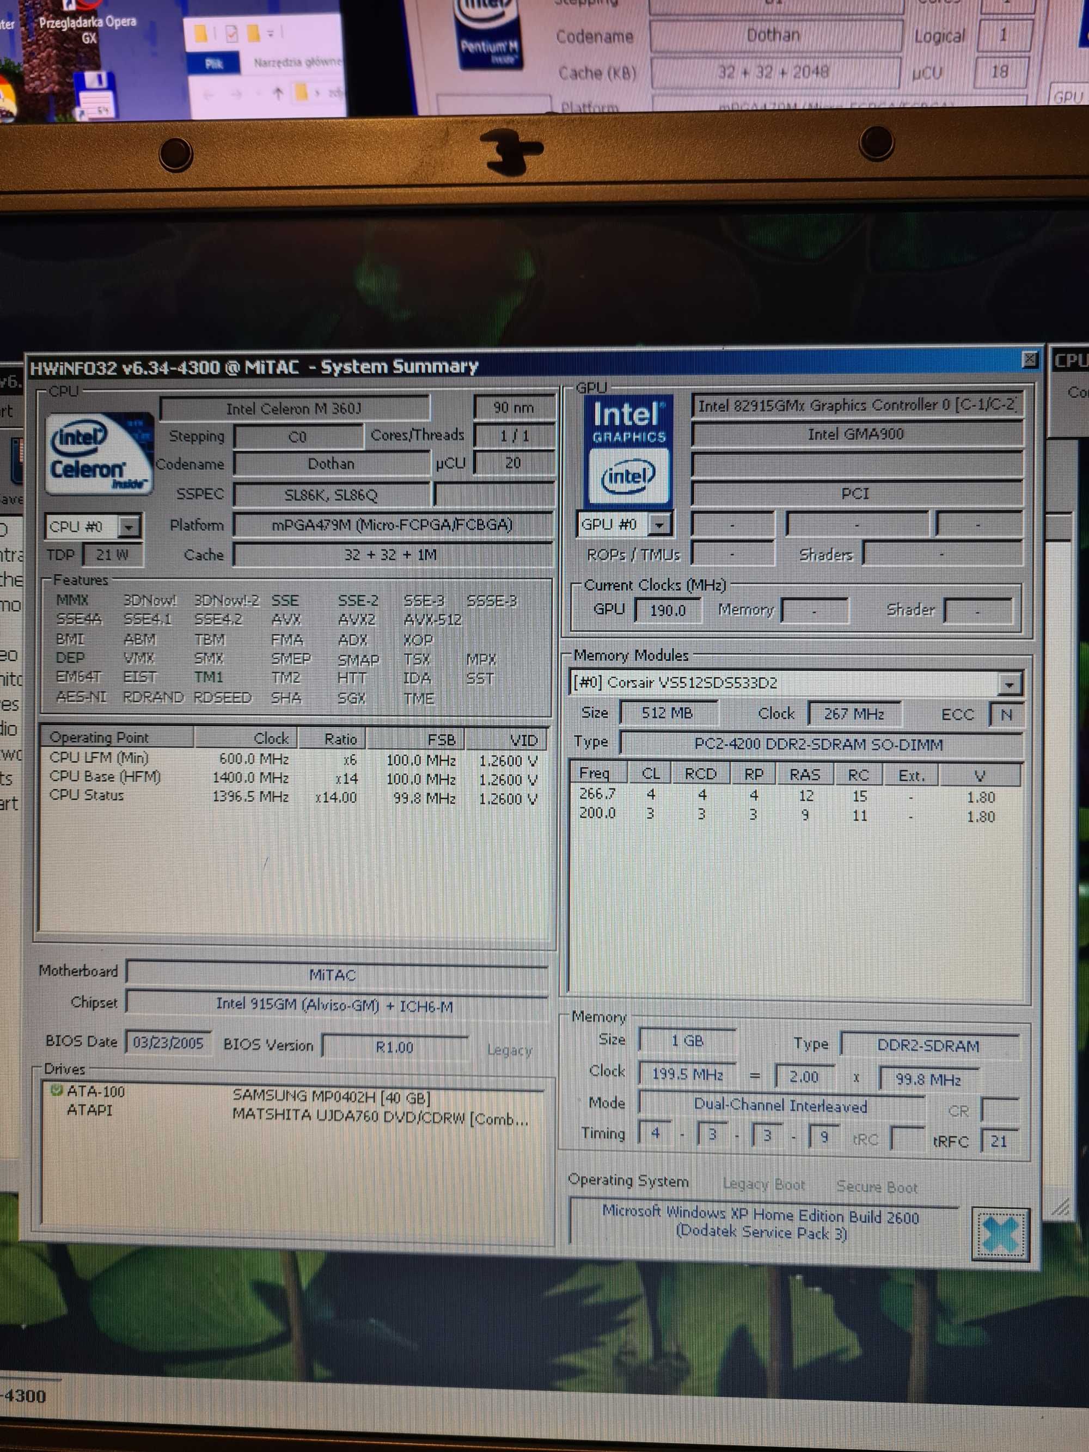Select the 200.0 frequency timing row

point(796,814)
